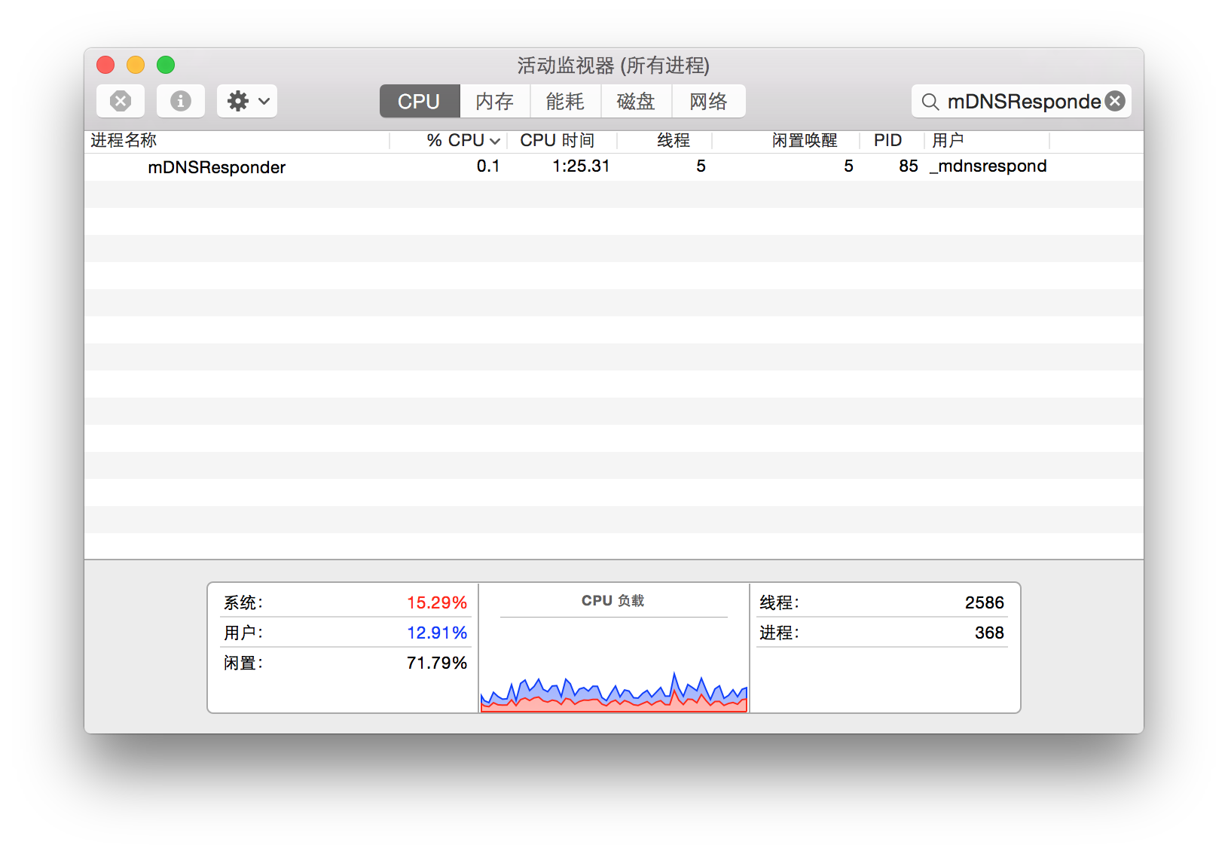This screenshot has height=854, width=1228.
Task: Sort by % CPU column header
Action: coord(449,141)
